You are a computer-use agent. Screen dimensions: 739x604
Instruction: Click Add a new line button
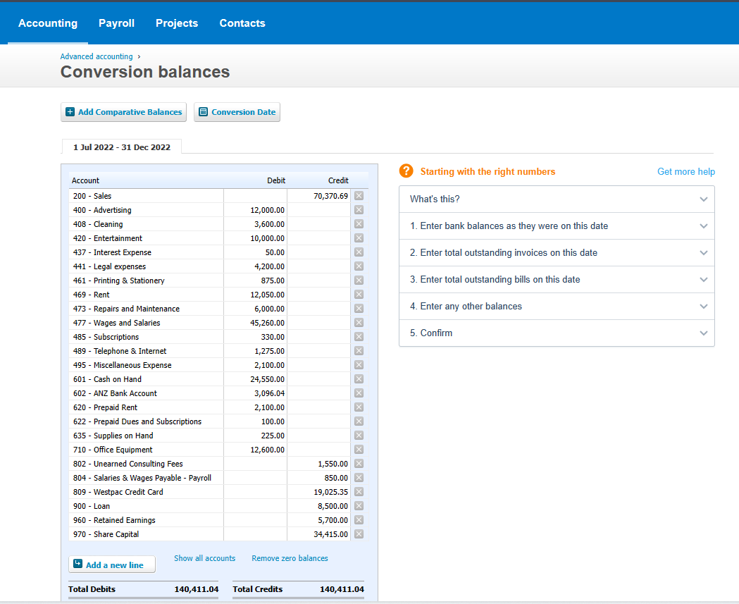pyautogui.click(x=112, y=565)
